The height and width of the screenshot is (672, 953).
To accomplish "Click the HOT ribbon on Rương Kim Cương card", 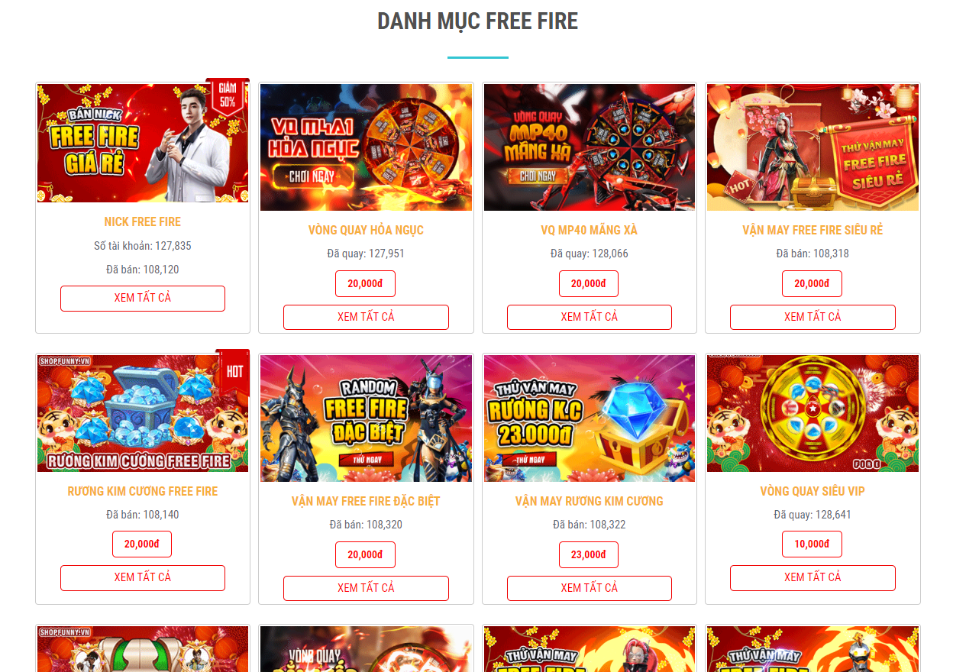I will point(234,372).
